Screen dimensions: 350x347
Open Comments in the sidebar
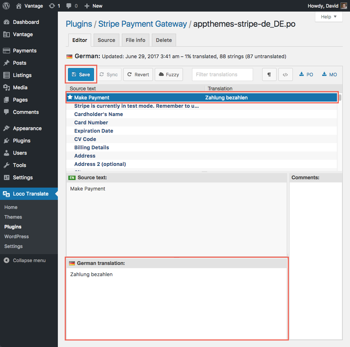tap(29, 112)
